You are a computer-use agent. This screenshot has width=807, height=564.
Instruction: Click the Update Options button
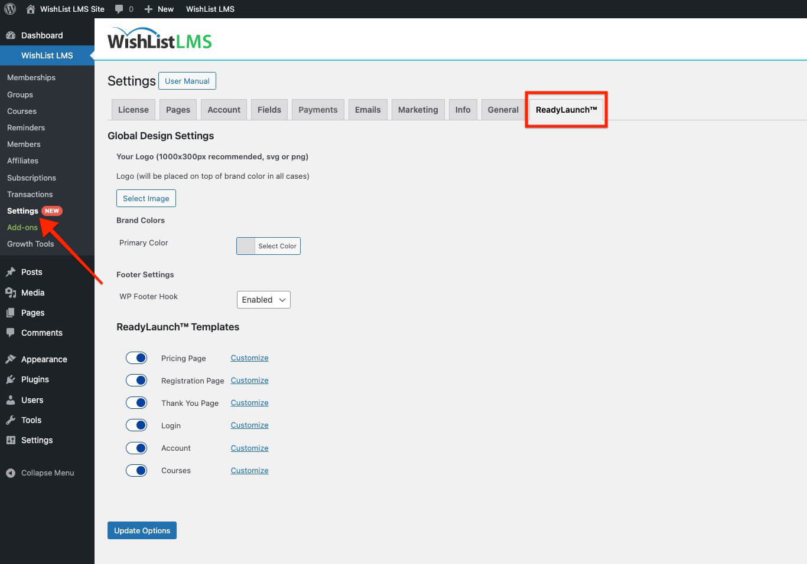pyautogui.click(x=142, y=530)
